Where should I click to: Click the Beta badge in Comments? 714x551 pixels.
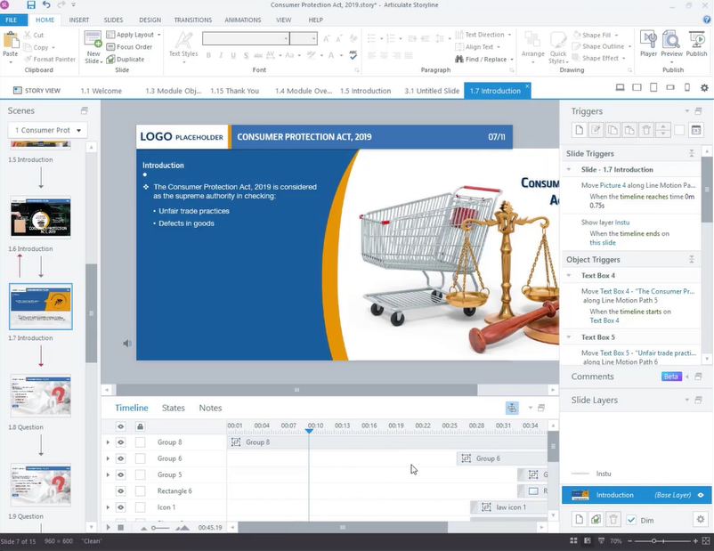(671, 377)
